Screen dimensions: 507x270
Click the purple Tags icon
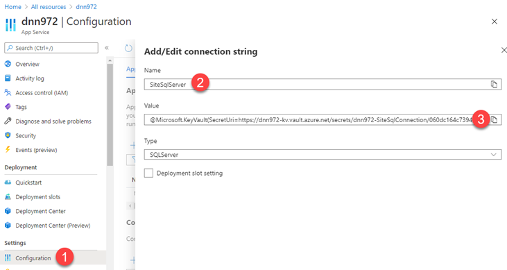point(8,106)
